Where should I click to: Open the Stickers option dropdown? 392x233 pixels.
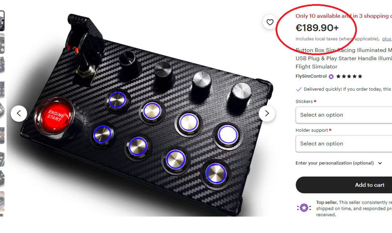pyautogui.click(x=343, y=115)
